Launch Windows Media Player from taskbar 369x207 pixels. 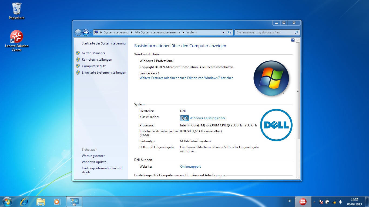pyautogui.click(x=57, y=201)
